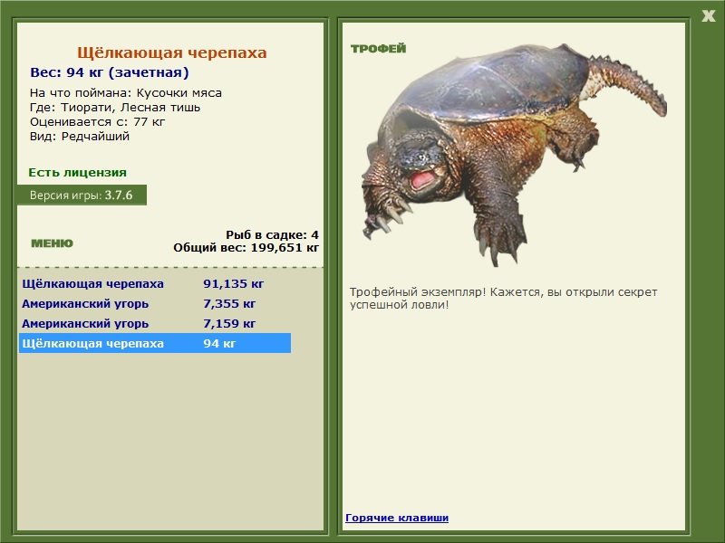725x543 pixels.
Task: Click the Рыб в садке: 4 counter
Action: tap(272, 234)
